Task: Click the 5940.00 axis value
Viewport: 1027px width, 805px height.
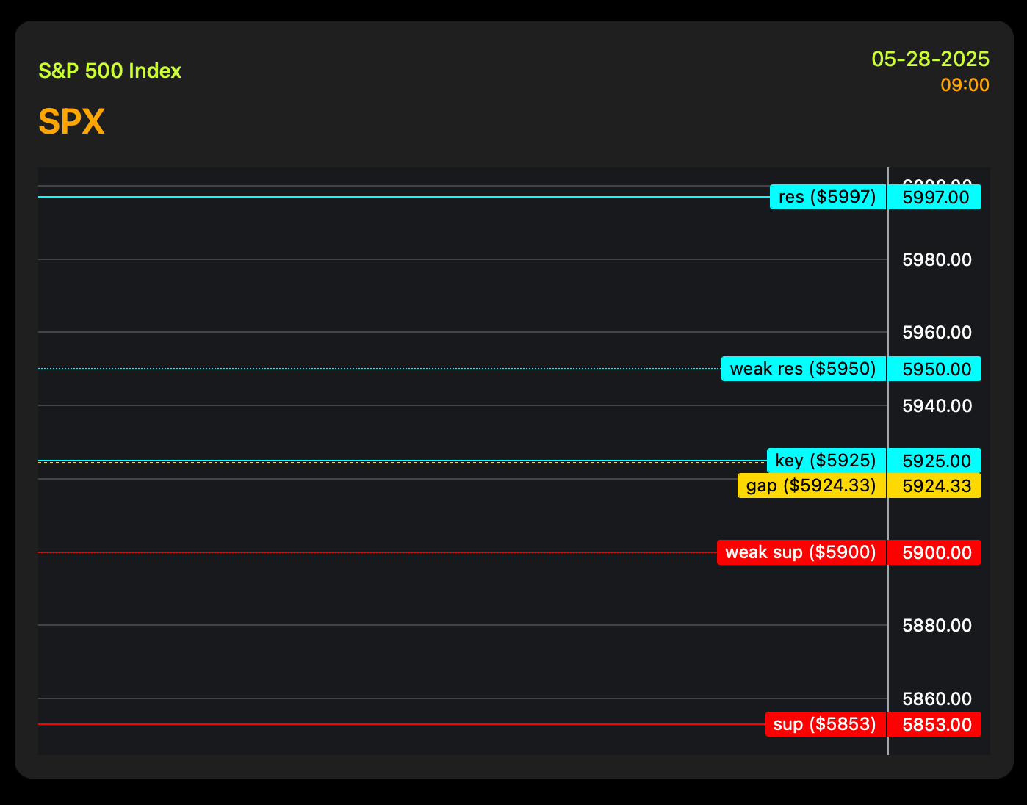Action: click(x=937, y=405)
